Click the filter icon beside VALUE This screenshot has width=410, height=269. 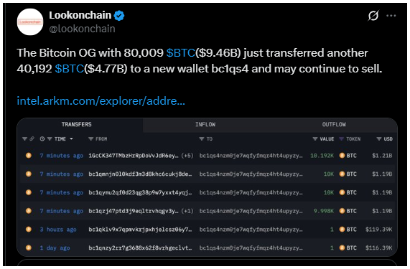tap(315, 139)
